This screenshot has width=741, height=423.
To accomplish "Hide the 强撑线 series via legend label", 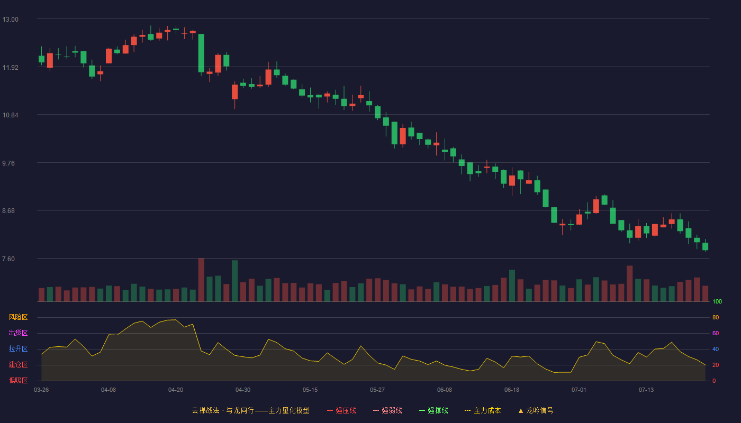I will point(438,410).
